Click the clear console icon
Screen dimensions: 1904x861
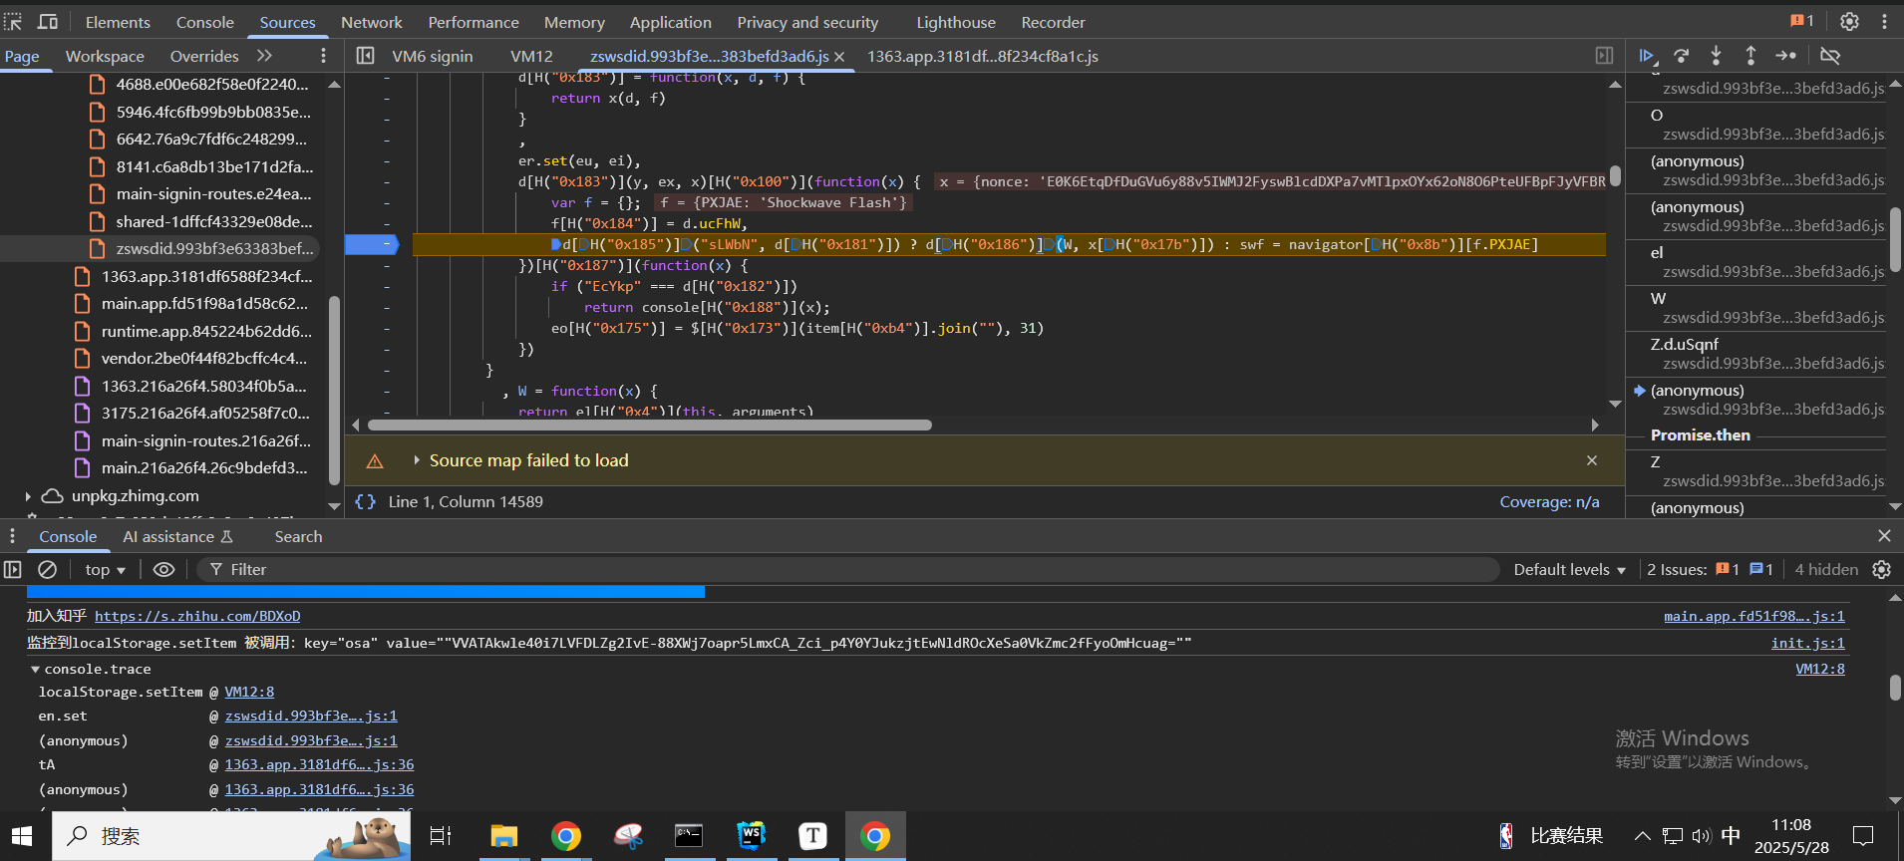(x=47, y=569)
